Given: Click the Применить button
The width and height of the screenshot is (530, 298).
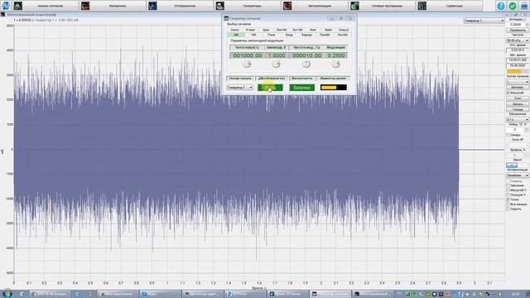Looking at the screenshot, I should coord(517,31).
